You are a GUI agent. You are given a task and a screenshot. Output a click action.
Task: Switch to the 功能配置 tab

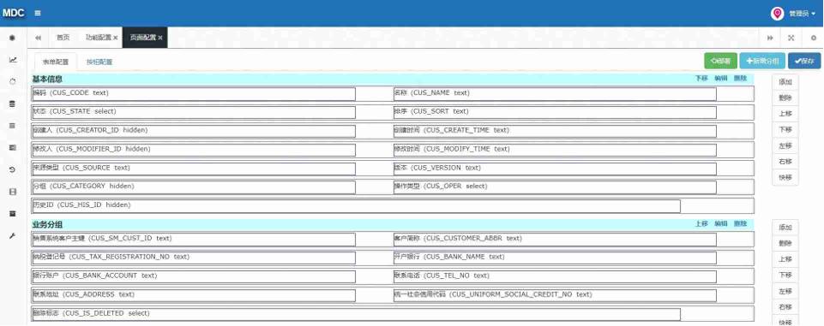click(x=99, y=38)
